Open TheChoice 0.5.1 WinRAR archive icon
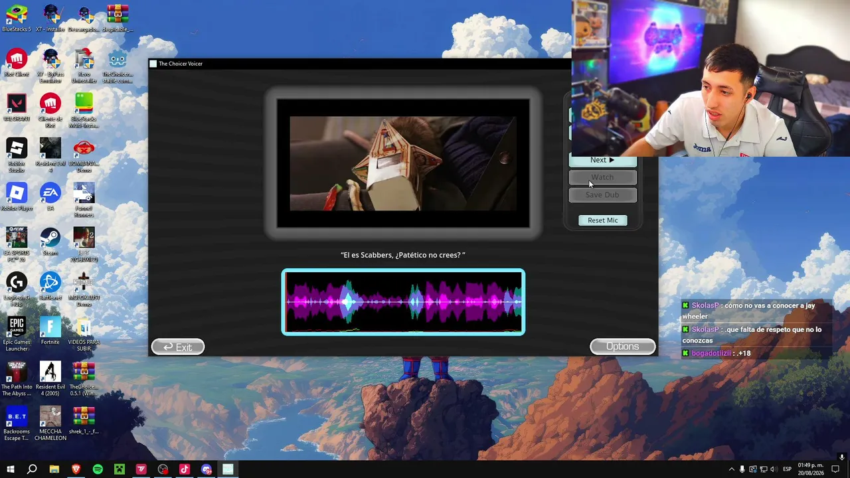Image resolution: width=850 pixels, height=478 pixels. pyautogui.click(x=84, y=378)
